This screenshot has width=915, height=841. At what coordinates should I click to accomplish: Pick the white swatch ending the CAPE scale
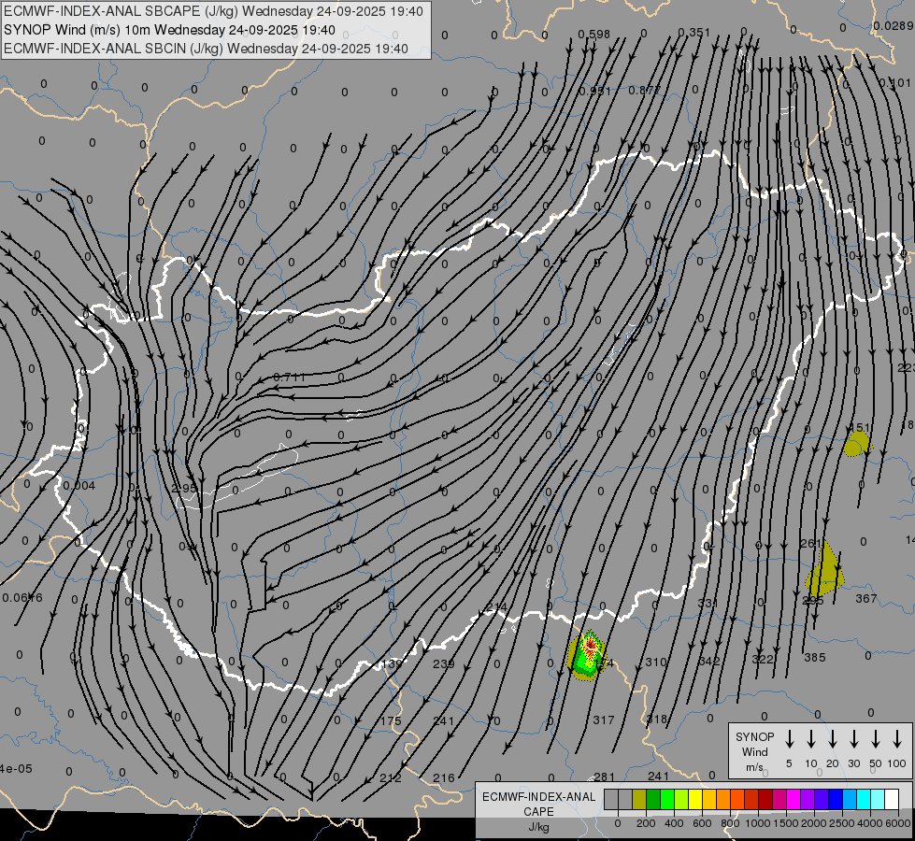coord(892,799)
